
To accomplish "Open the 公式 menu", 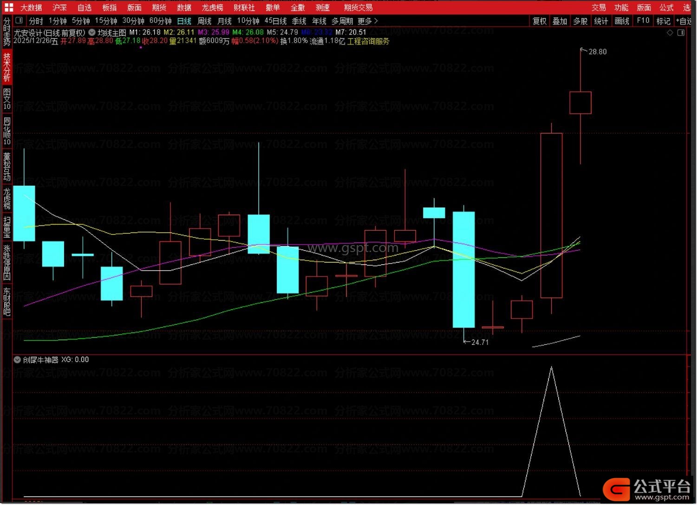I will point(666,7).
